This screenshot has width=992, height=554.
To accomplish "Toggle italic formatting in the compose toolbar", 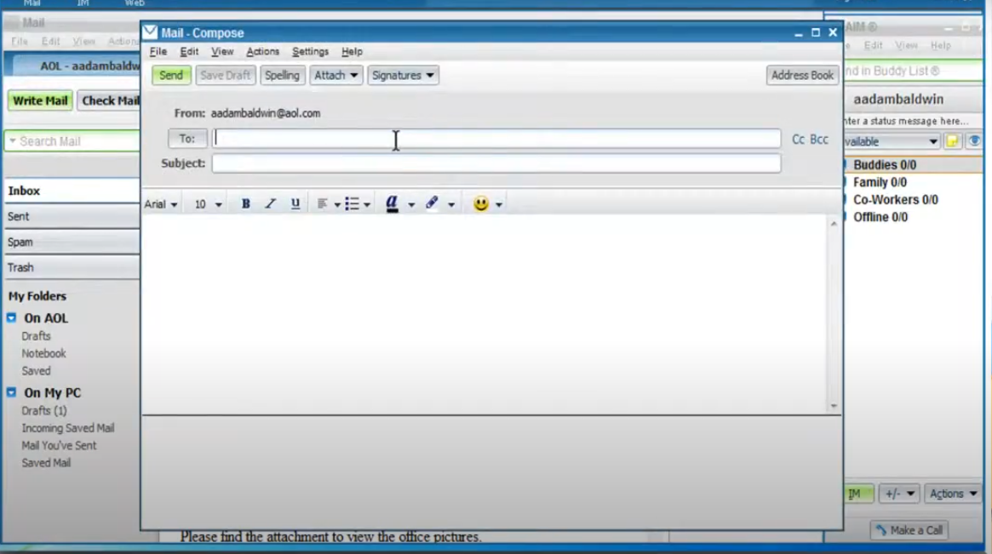I will click(x=270, y=203).
